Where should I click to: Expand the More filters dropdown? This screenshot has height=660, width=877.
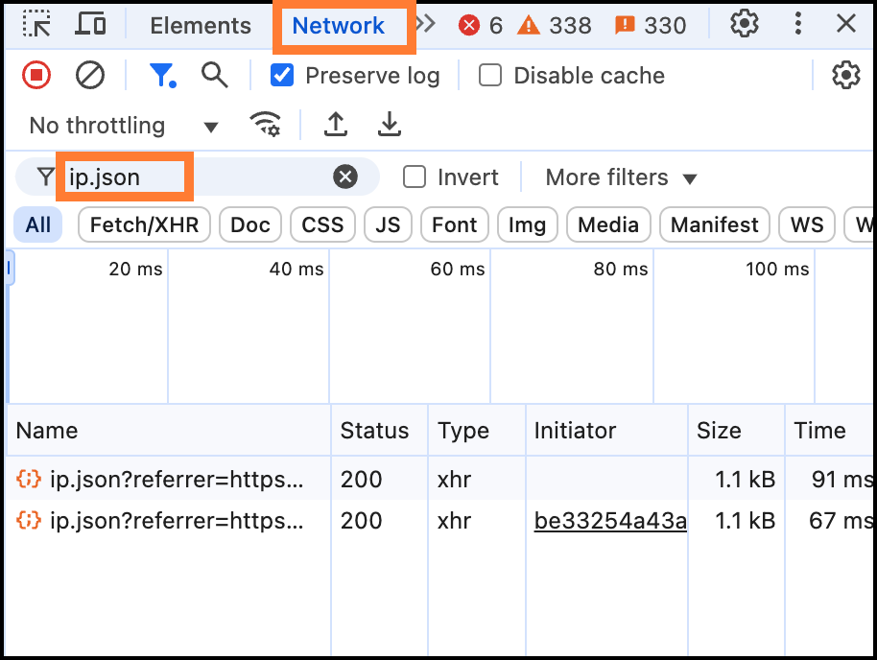(621, 177)
